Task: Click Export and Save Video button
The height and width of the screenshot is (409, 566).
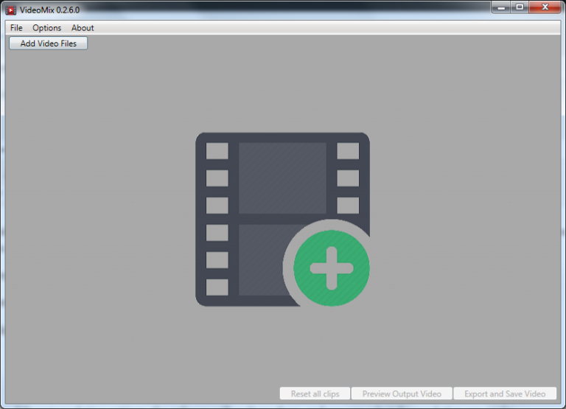Action: point(505,394)
